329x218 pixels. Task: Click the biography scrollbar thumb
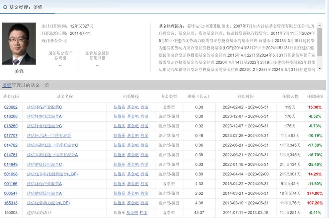tap(320, 42)
